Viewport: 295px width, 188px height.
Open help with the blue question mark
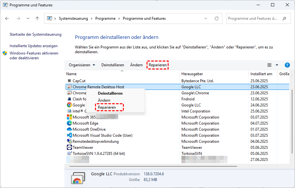click(x=287, y=65)
